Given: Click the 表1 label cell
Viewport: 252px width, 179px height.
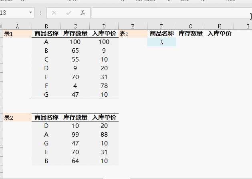Looking at the screenshot, I should pos(17,34).
